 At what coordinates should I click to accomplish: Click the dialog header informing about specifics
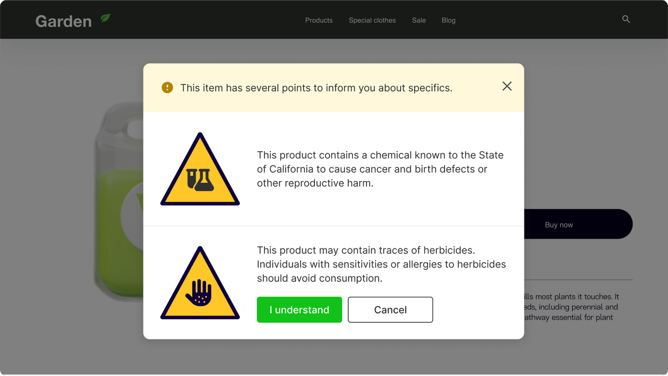point(316,88)
